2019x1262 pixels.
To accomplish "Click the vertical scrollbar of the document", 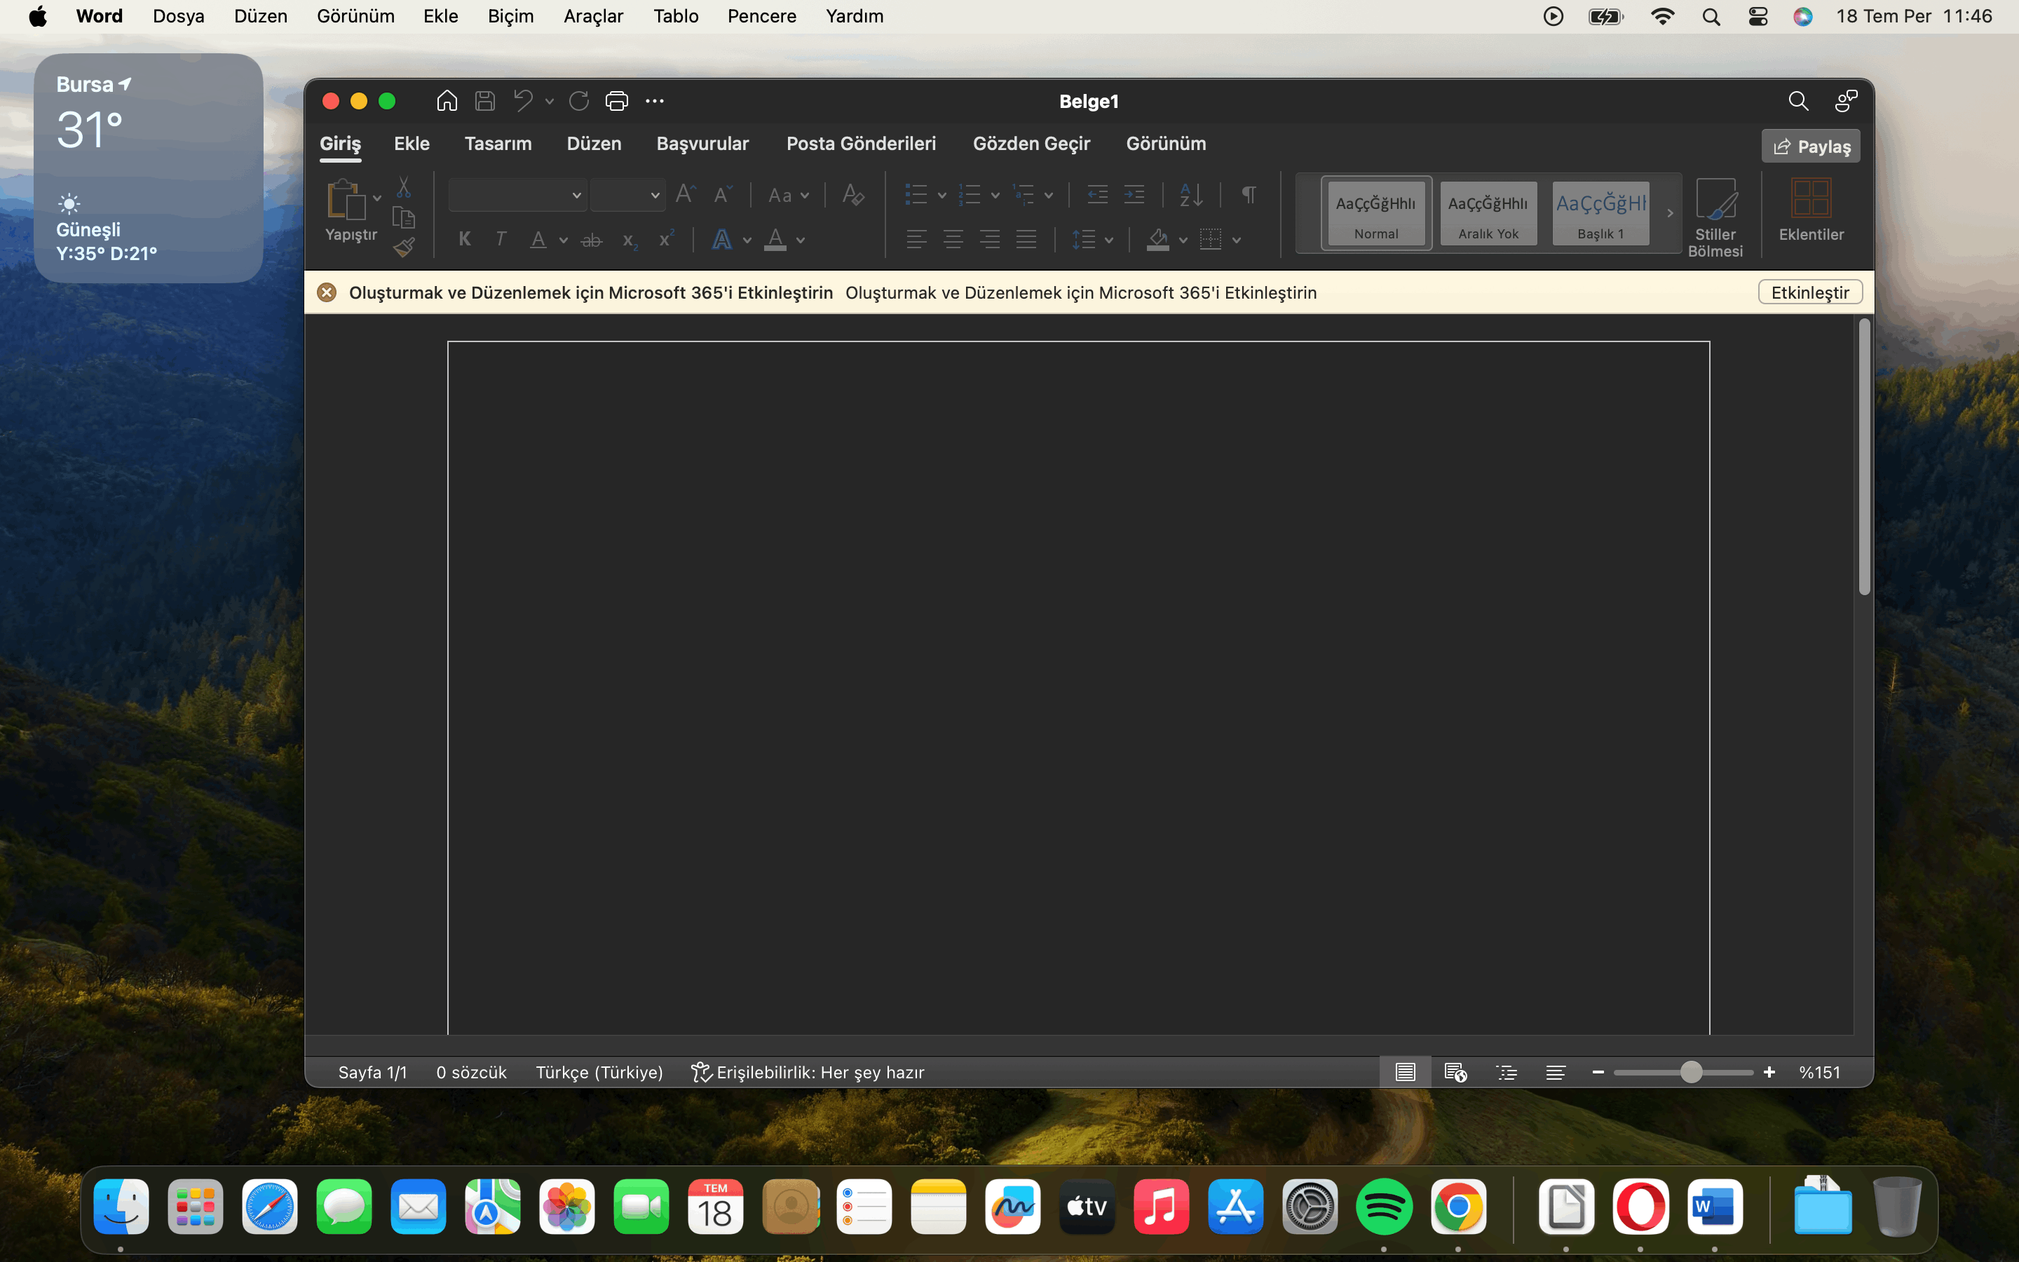I will point(1865,456).
